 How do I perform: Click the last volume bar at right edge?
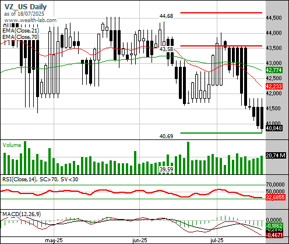262,165
